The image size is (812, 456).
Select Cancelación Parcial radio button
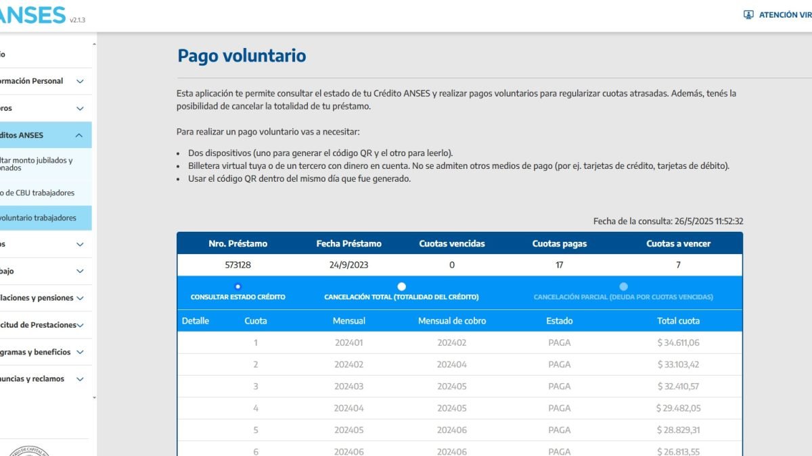tap(623, 286)
